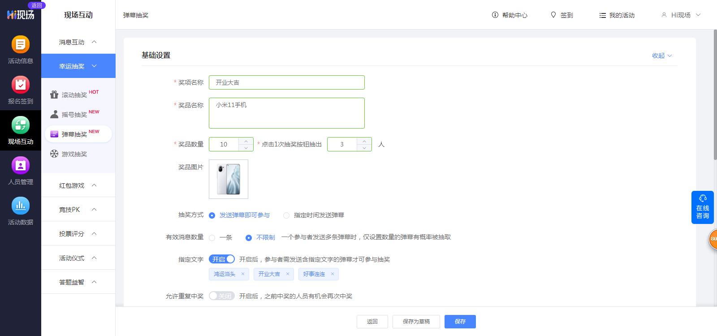This screenshot has width=717, height=336.
Task: Click the prize image thumbnail
Action: (x=229, y=179)
